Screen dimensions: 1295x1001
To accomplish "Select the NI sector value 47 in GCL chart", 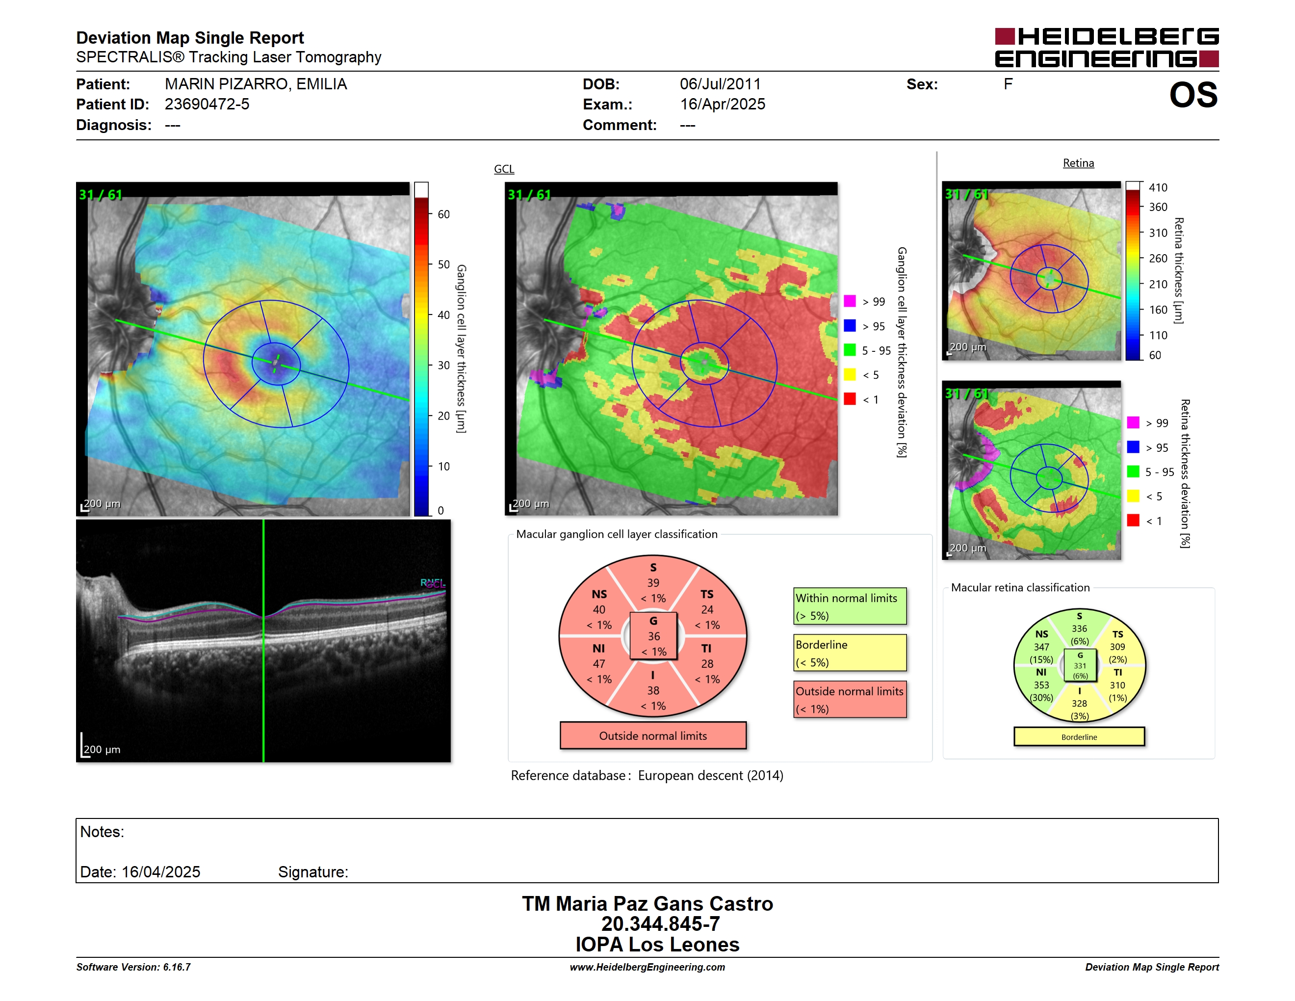I will 599,664.
